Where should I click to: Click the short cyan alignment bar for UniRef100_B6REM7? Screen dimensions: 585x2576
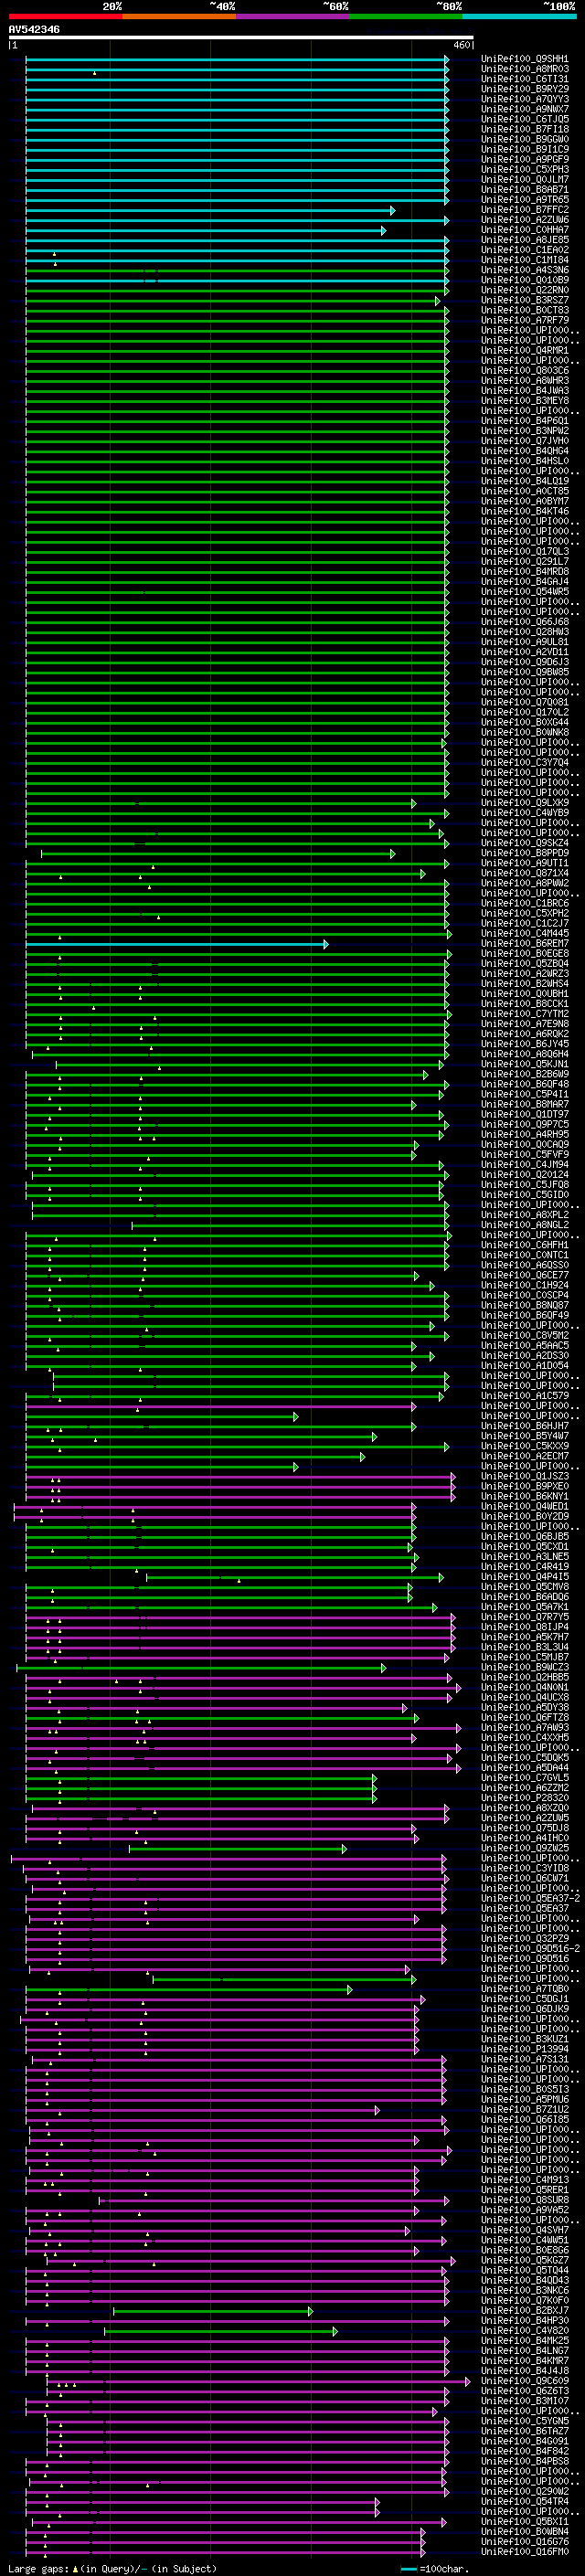(176, 944)
